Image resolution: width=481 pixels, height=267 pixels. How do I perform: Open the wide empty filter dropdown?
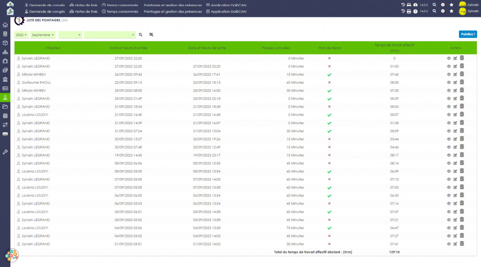(x=110, y=35)
